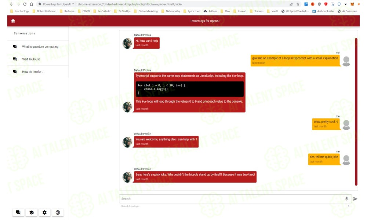This screenshot has height=220, width=367.
Task: Click the bicycle joke reply message
Action: coord(195,177)
